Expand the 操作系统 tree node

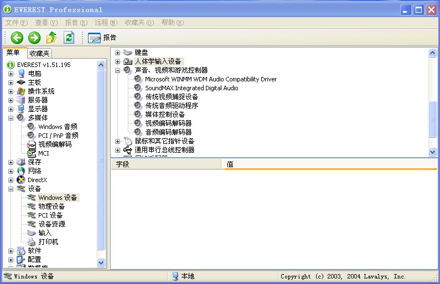pyautogui.click(x=11, y=91)
